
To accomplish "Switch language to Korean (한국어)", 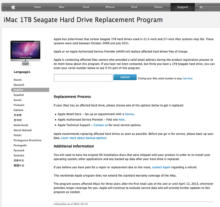I will point(17,120).
